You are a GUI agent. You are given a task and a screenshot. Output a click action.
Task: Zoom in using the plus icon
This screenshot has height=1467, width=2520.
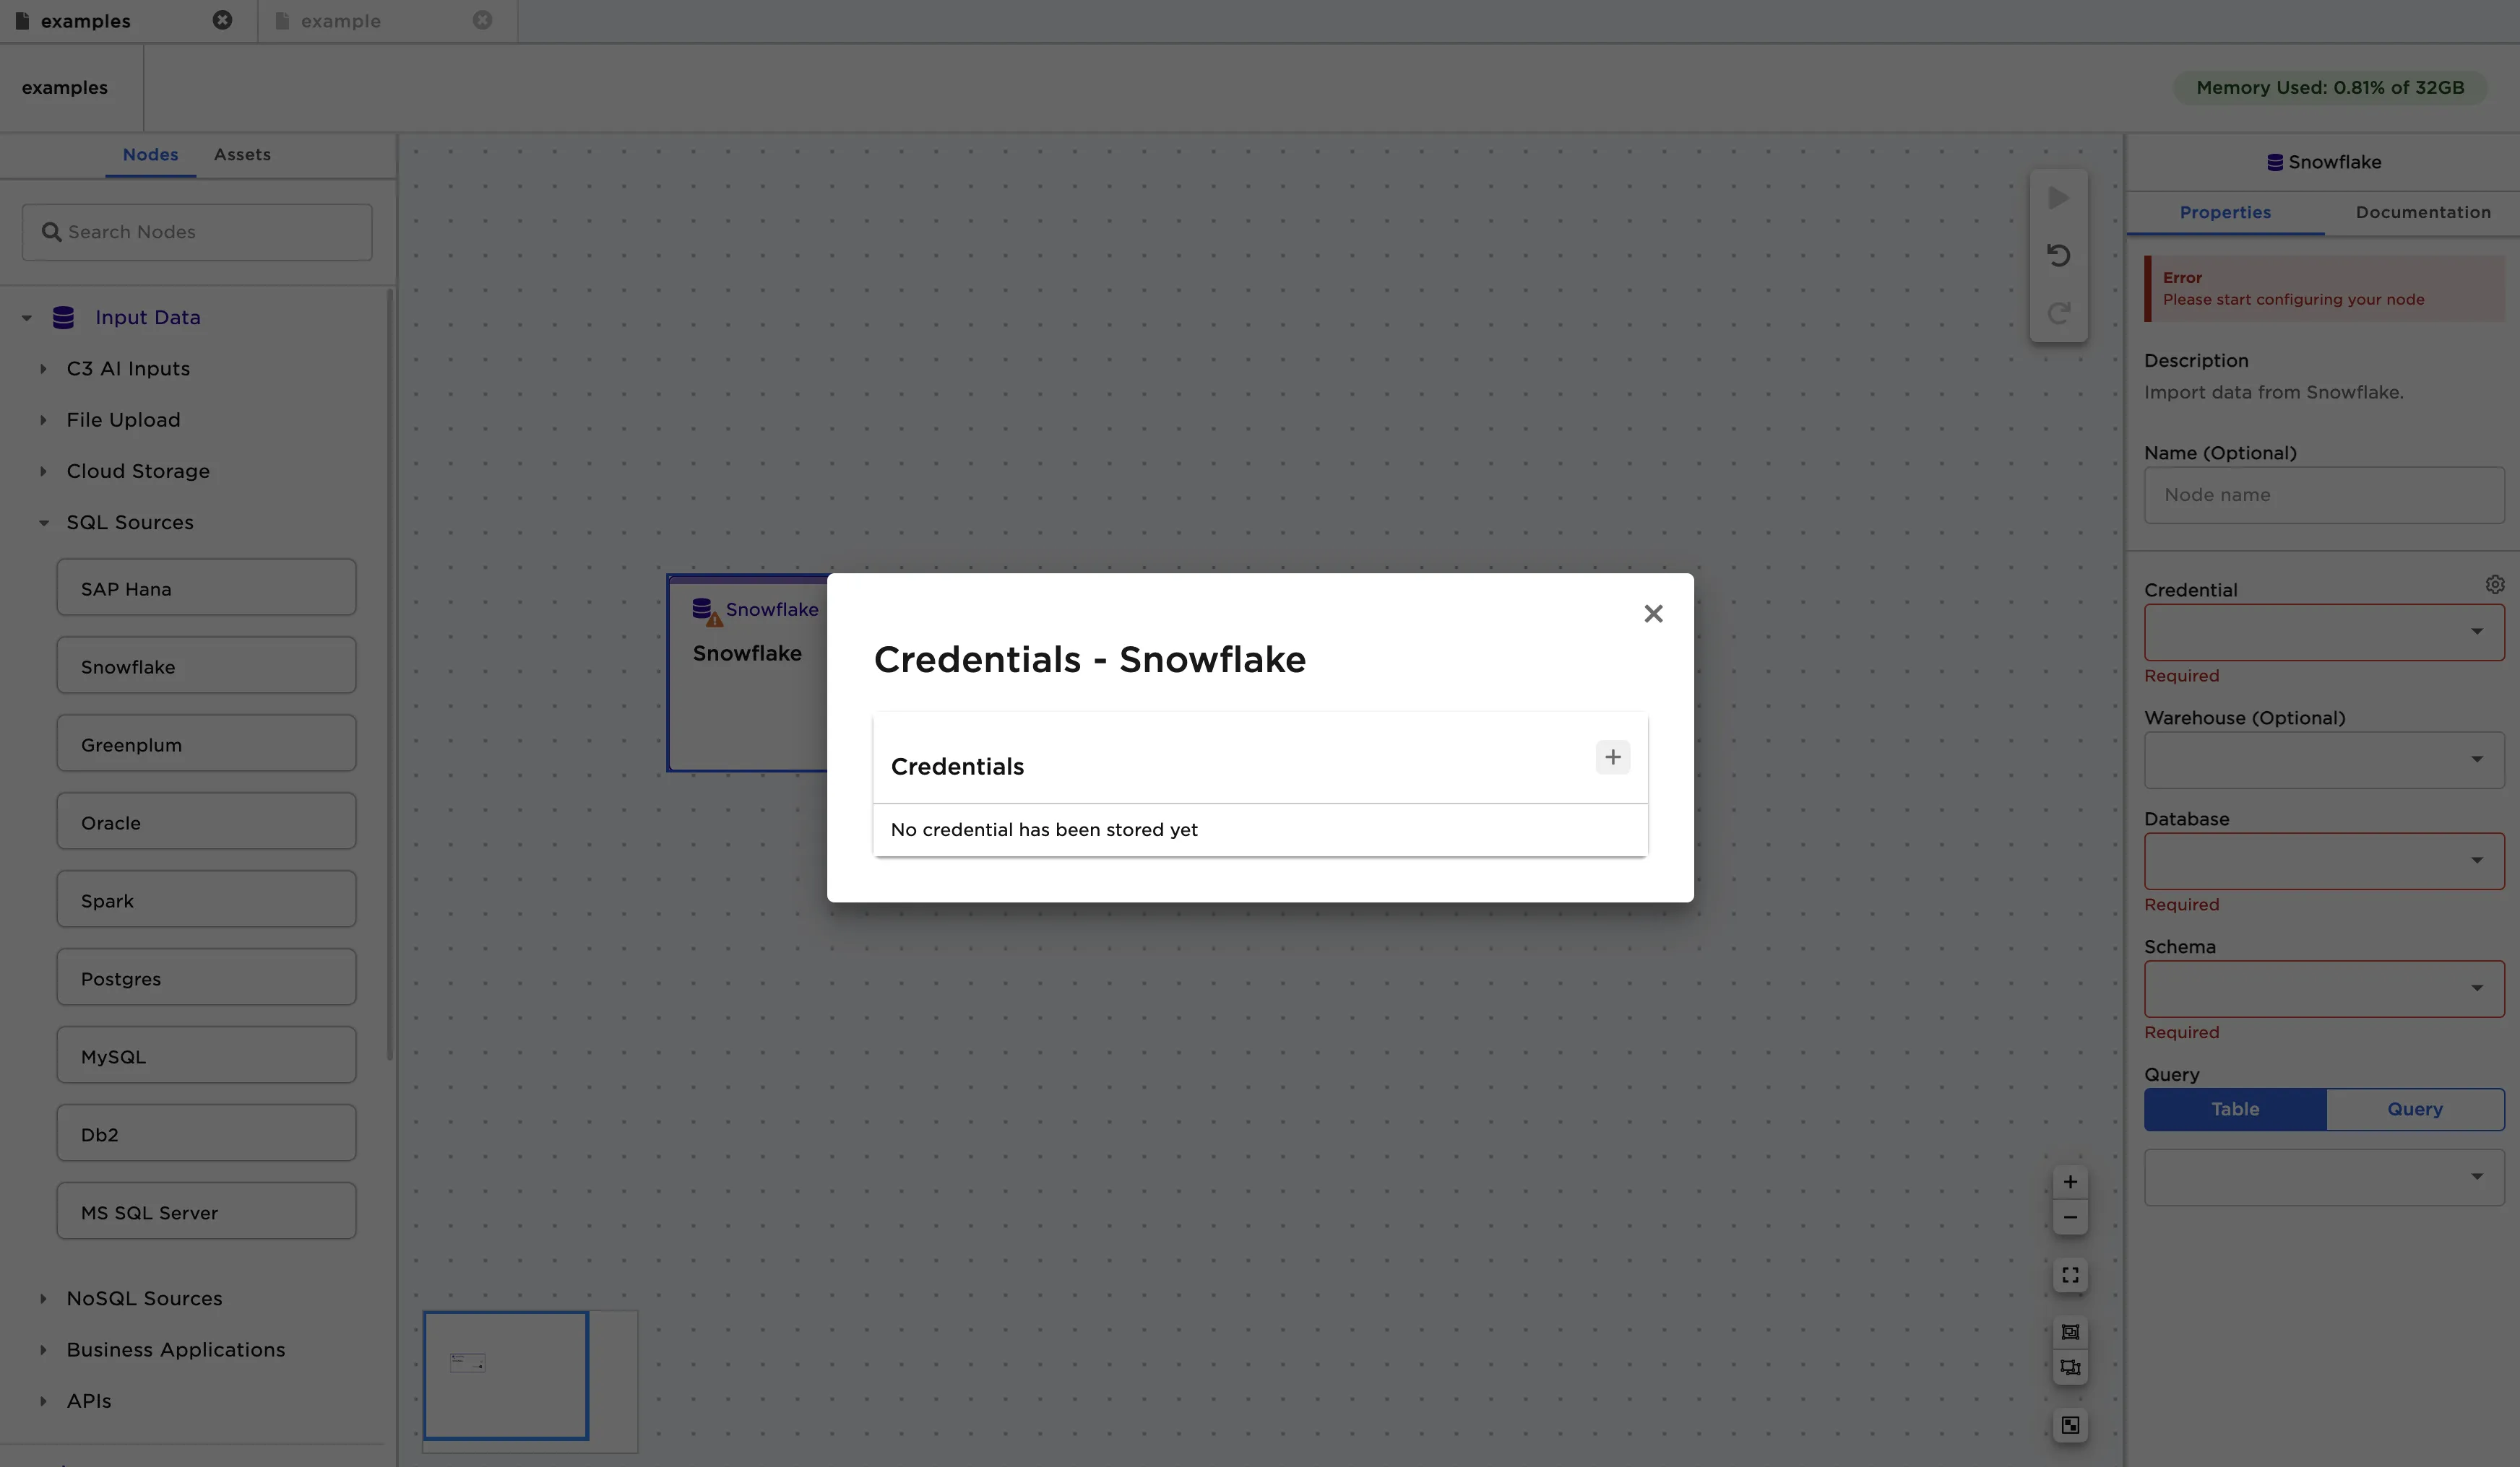pyautogui.click(x=2070, y=1181)
